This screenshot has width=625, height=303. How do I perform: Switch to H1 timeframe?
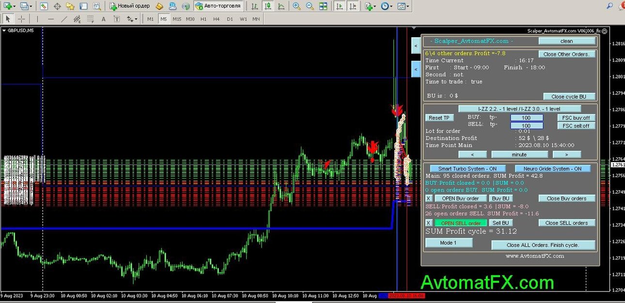[203, 19]
